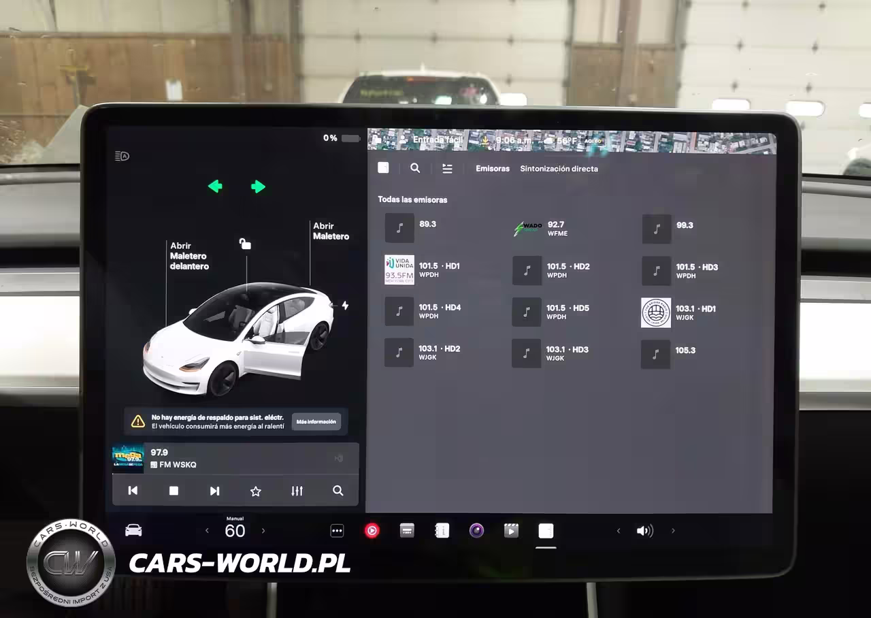Open the owner's manual app icon
Screen dimensions: 871x618
[442, 531]
